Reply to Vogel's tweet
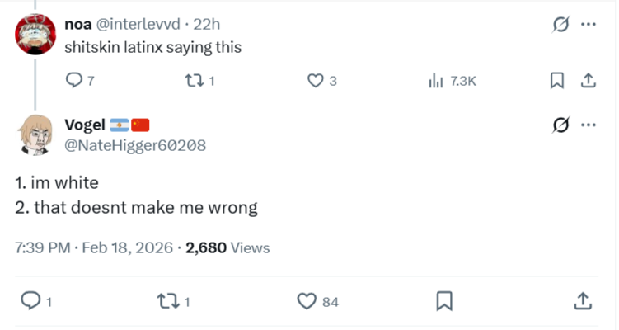The image size is (619, 330). (x=30, y=301)
